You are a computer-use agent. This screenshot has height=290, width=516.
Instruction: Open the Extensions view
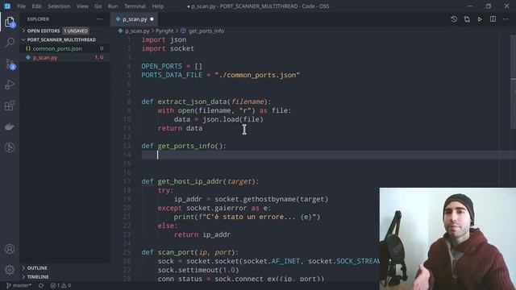pos(10,106)
